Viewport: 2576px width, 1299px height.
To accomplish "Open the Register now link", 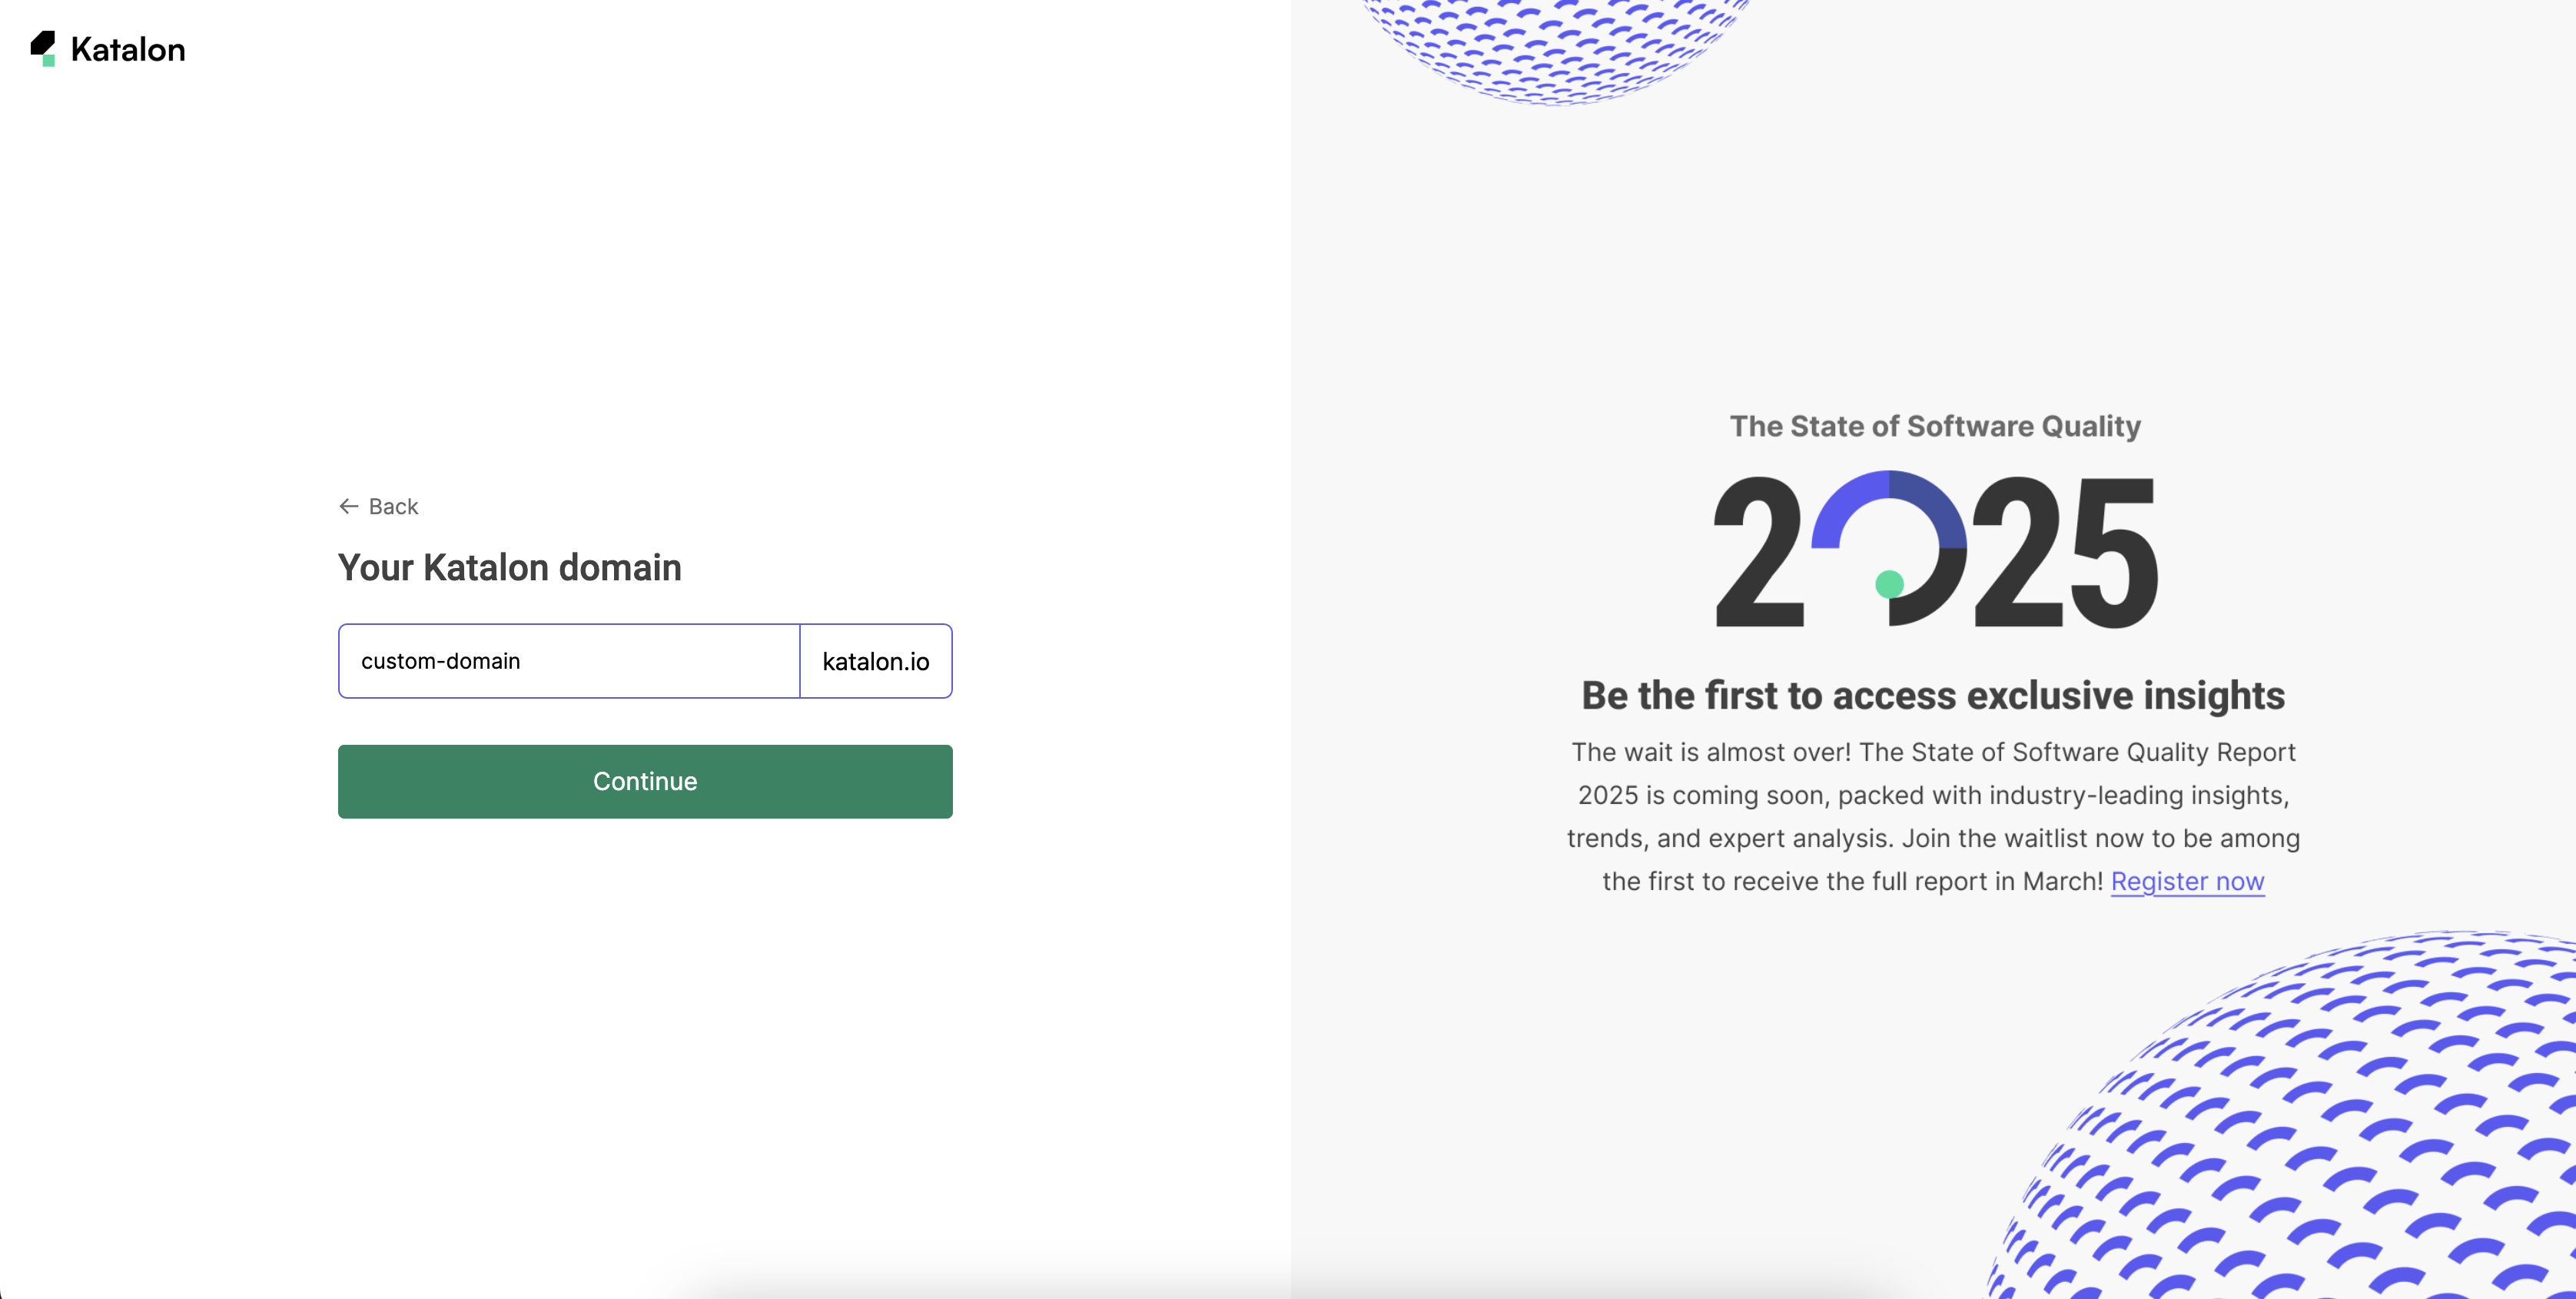I will pos(2187,881).
